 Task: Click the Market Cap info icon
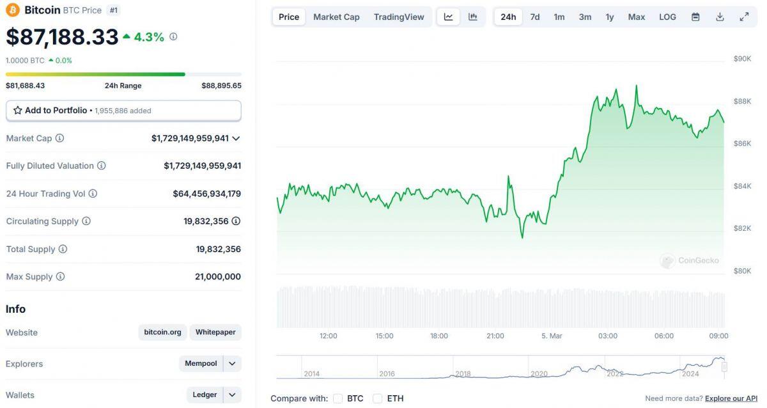click(59, 138)
